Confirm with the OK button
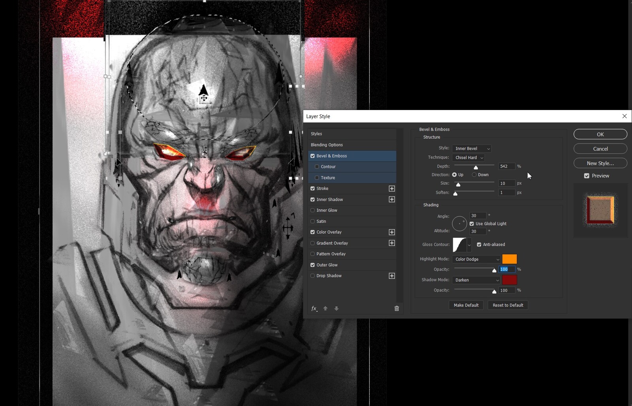 tap(600, 134)
